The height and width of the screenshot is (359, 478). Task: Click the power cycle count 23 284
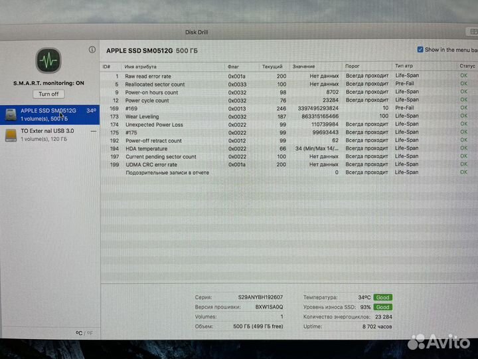pos(384,317)
